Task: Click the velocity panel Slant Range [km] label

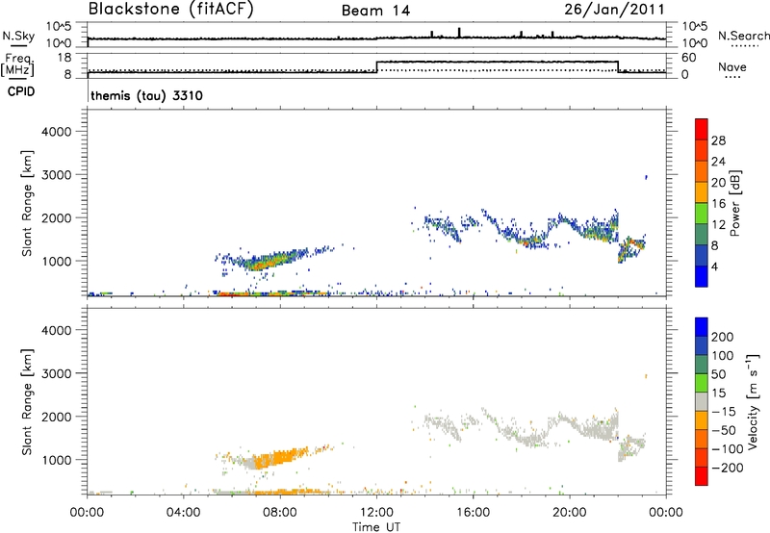Action: pyautogui.click(x=27, y=402)
